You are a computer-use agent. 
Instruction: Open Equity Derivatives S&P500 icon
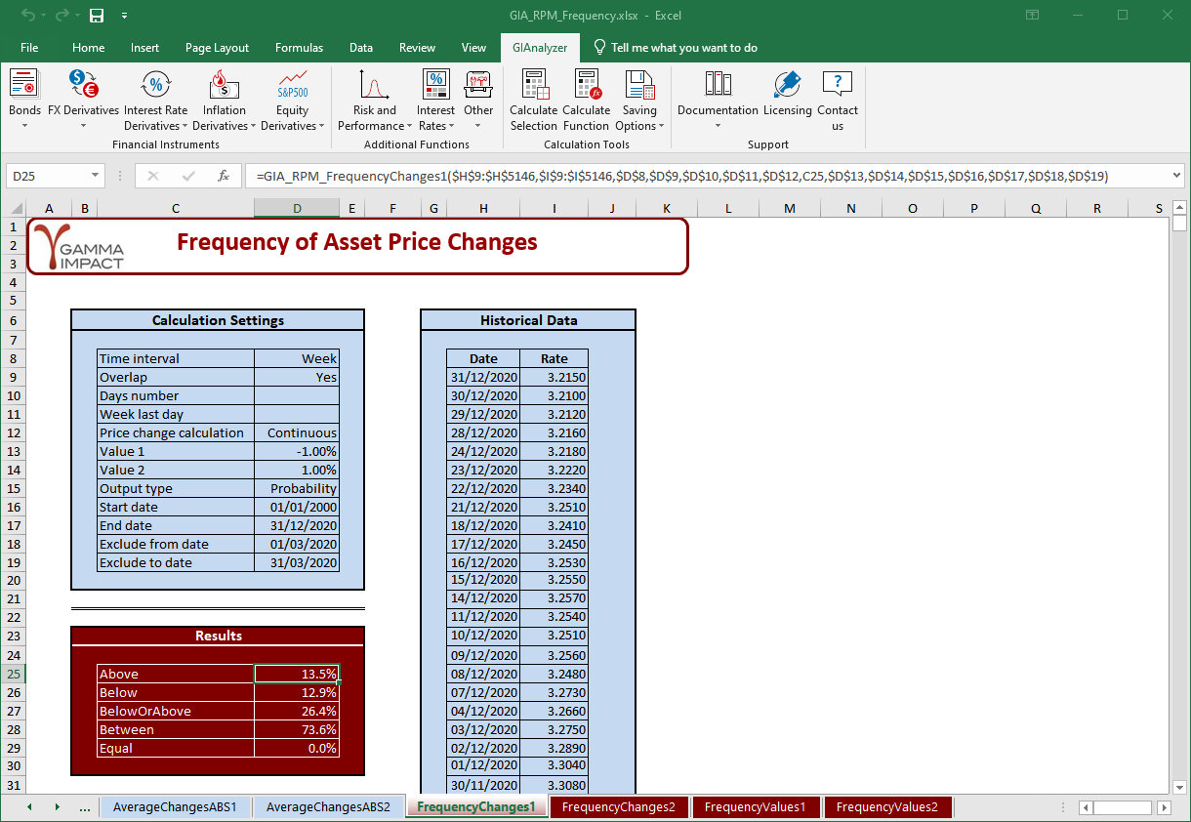(292, 84)
